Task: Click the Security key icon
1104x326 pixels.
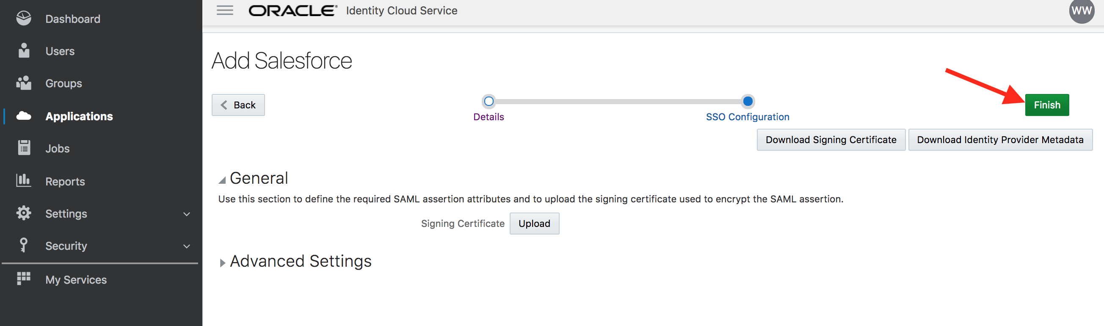Action: point(24,245)
